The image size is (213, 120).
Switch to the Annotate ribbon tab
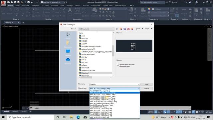26,6
